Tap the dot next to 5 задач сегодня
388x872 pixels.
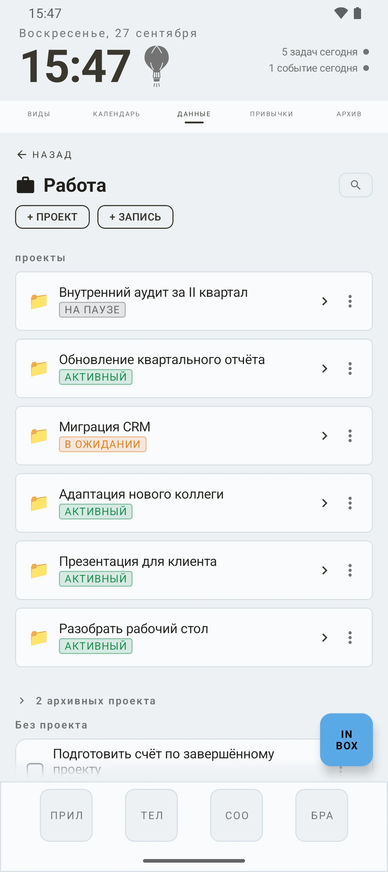(366, 52)
